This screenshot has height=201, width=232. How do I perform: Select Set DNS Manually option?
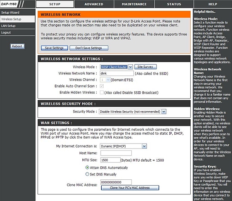tap(87, 174)
